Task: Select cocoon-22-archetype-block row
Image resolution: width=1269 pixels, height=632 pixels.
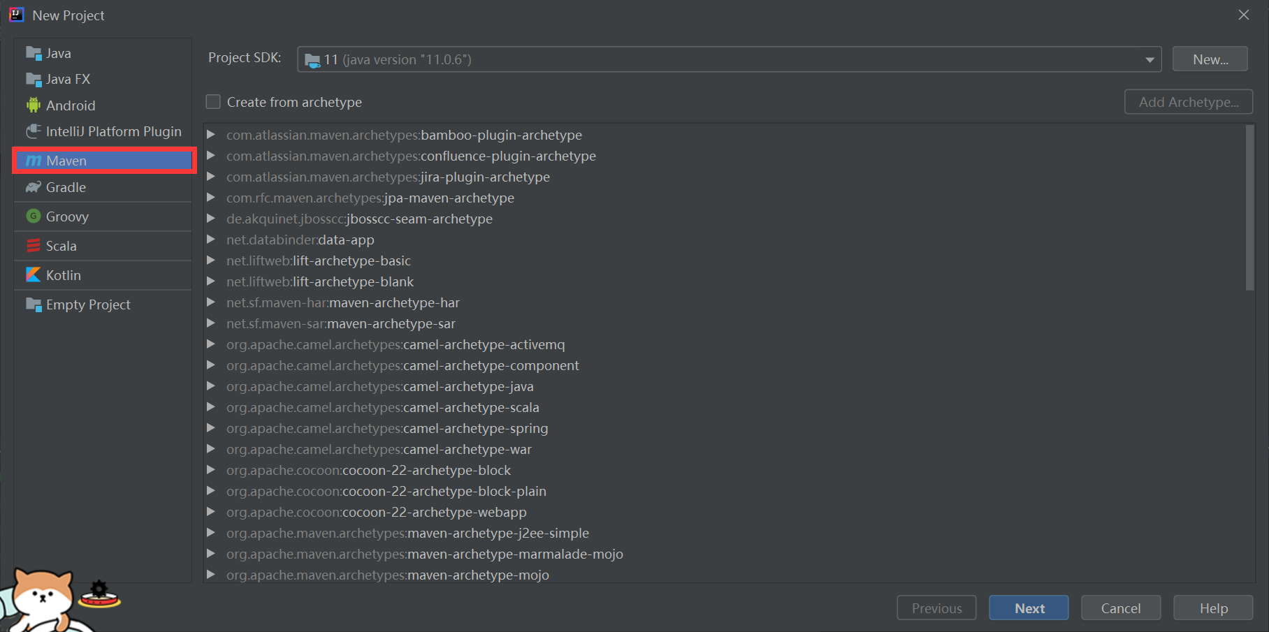Action: [724, 470]
